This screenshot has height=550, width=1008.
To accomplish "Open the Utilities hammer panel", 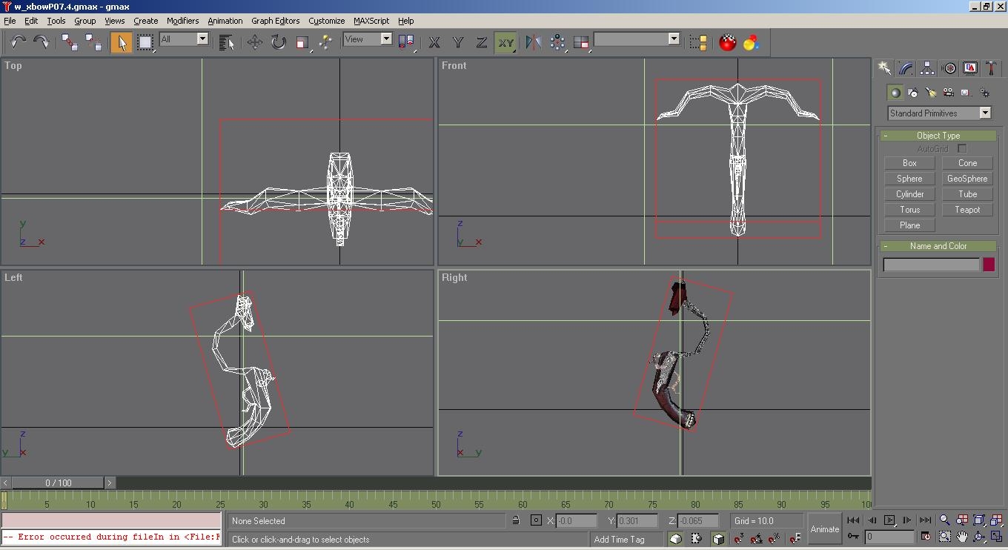I will point(991,68).
